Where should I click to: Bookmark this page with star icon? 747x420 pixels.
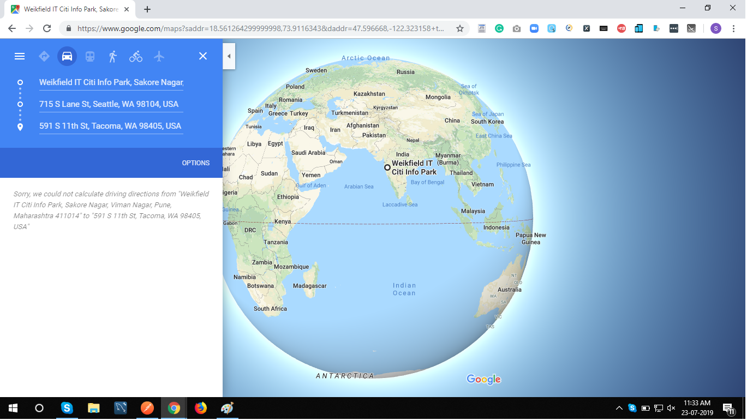coord(460,28)
